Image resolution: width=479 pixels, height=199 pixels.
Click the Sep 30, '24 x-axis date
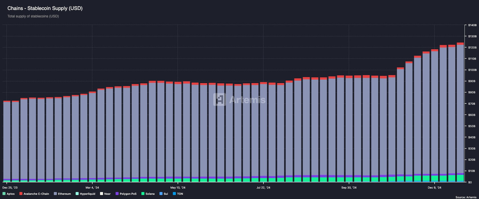(349, 188)
